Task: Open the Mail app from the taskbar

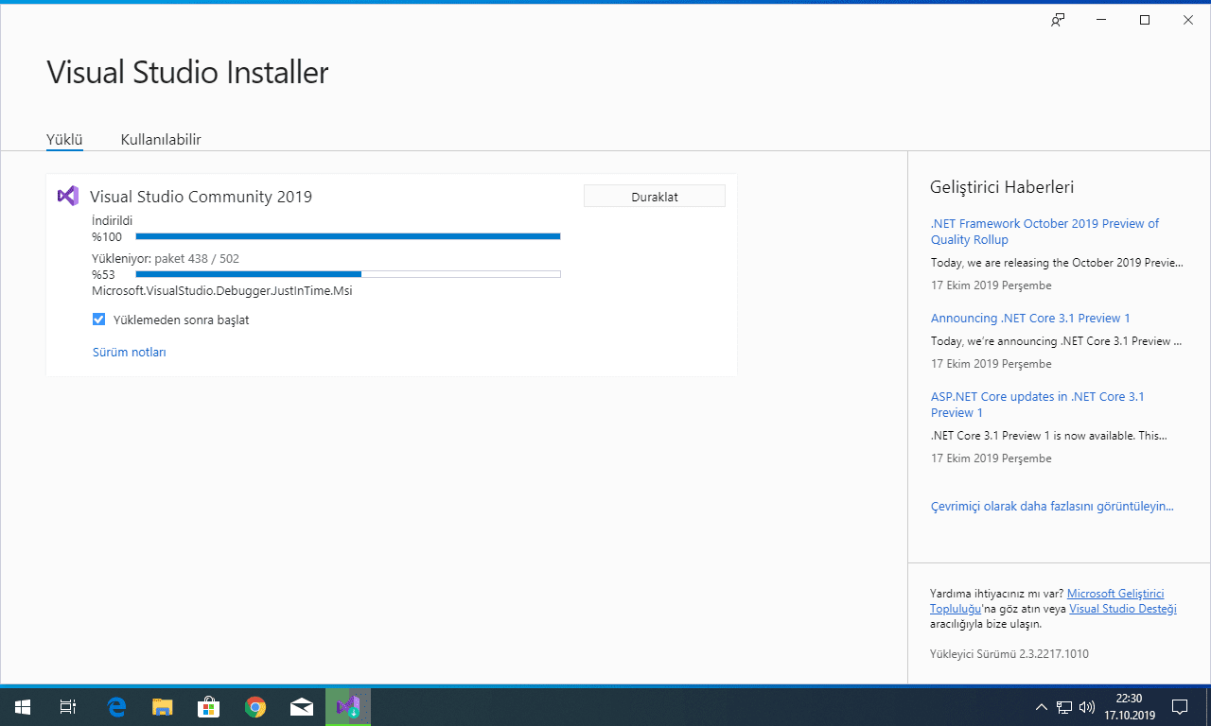Action: 302,706
